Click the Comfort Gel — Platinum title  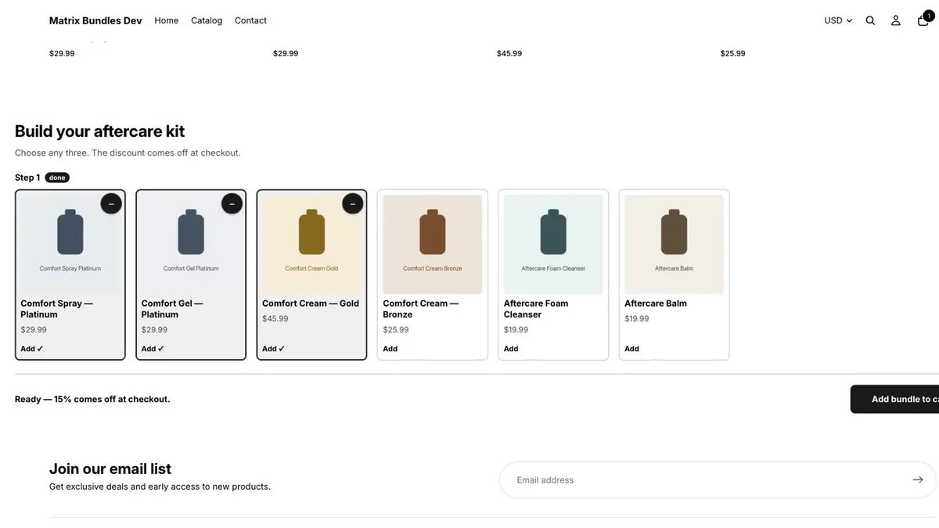click(x=172, y=309)
